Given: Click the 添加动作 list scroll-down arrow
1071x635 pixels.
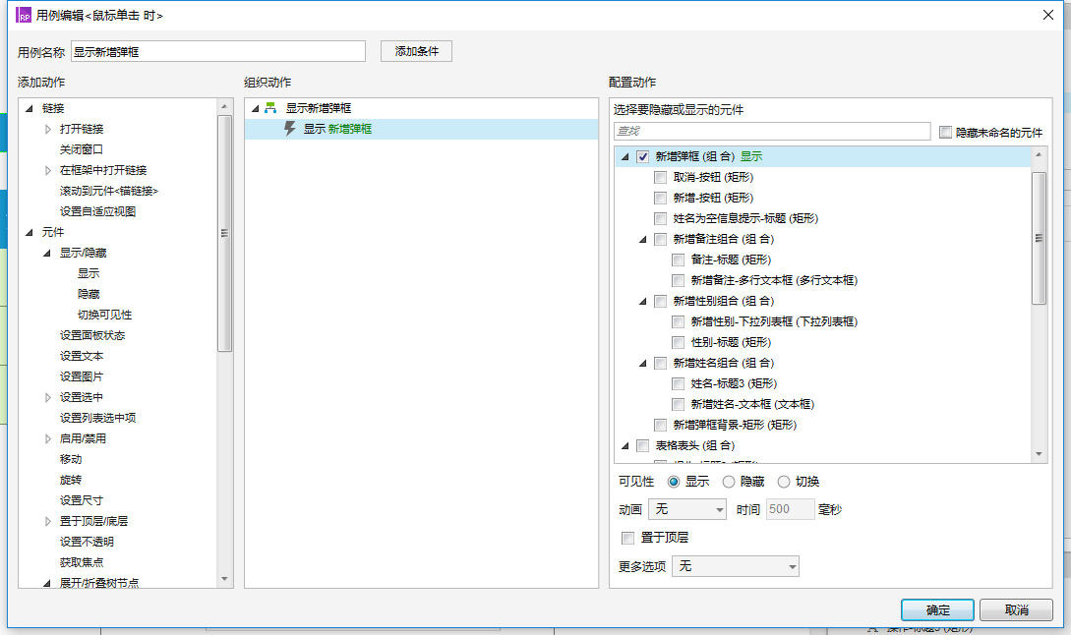Looking at the screenshot, I should point(224,579).
